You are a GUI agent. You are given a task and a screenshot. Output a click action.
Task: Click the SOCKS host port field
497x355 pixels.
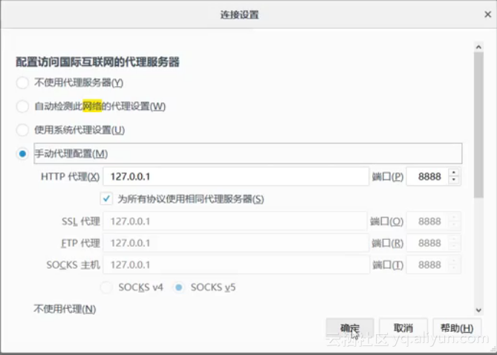[434, 264]
